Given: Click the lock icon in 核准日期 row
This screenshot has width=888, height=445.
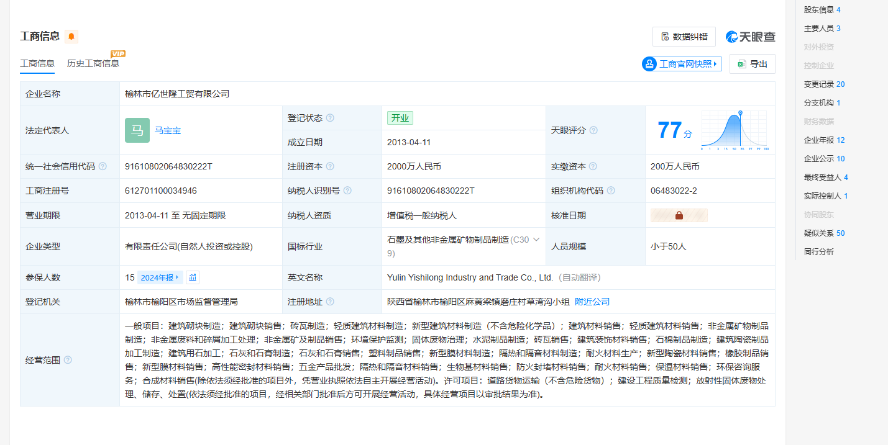Looking at the screenshot, I should tap(679, 215).
